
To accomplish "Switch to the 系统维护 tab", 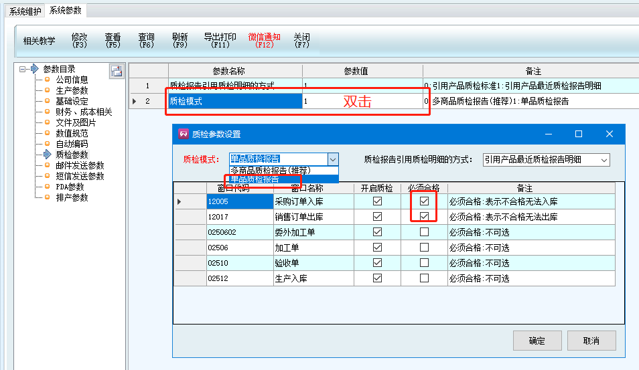I will (25, 11).
